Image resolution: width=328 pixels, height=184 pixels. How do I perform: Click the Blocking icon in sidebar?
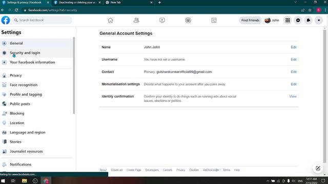4,113
